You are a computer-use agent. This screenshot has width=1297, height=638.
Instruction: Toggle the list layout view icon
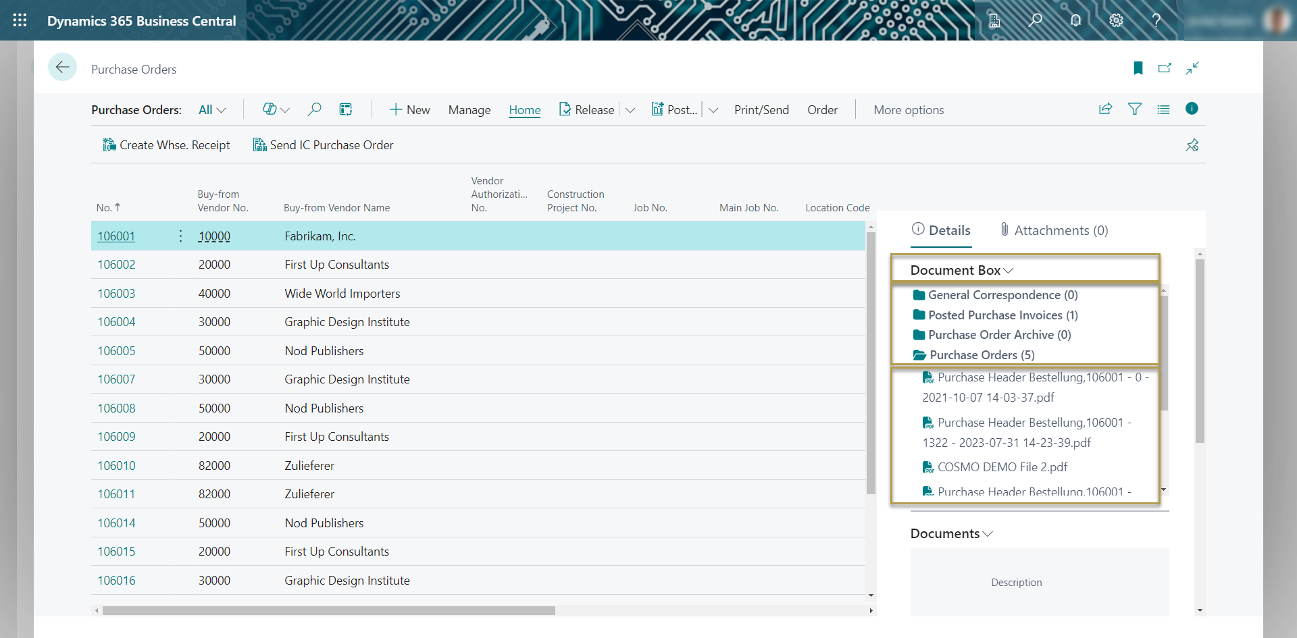pyautogui.click(x=1163, y=109)
